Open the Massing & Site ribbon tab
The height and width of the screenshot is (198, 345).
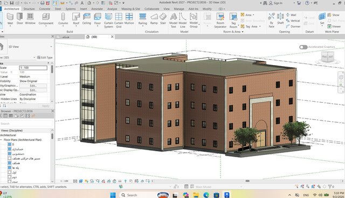click(x=130, y=9)
